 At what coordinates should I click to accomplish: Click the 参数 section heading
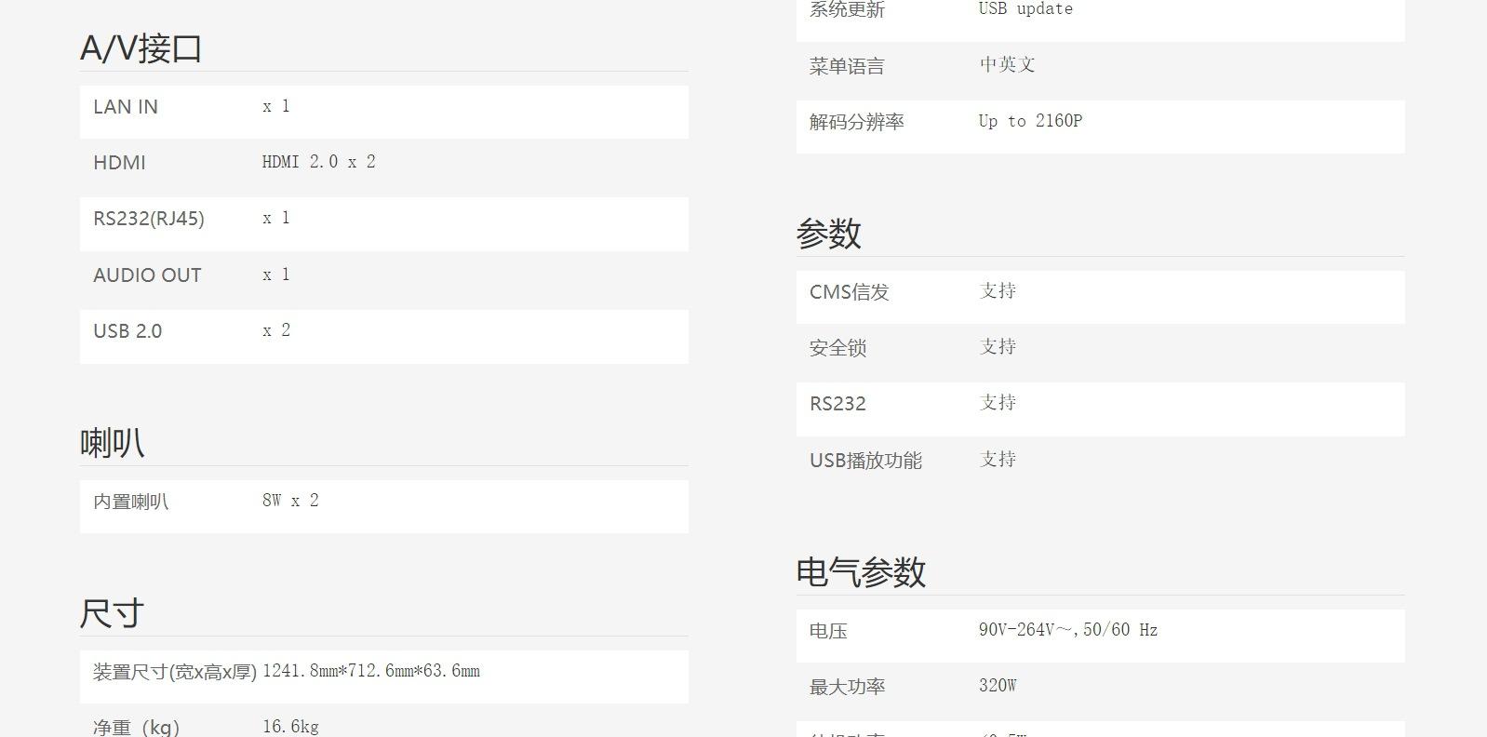(828, 234)
